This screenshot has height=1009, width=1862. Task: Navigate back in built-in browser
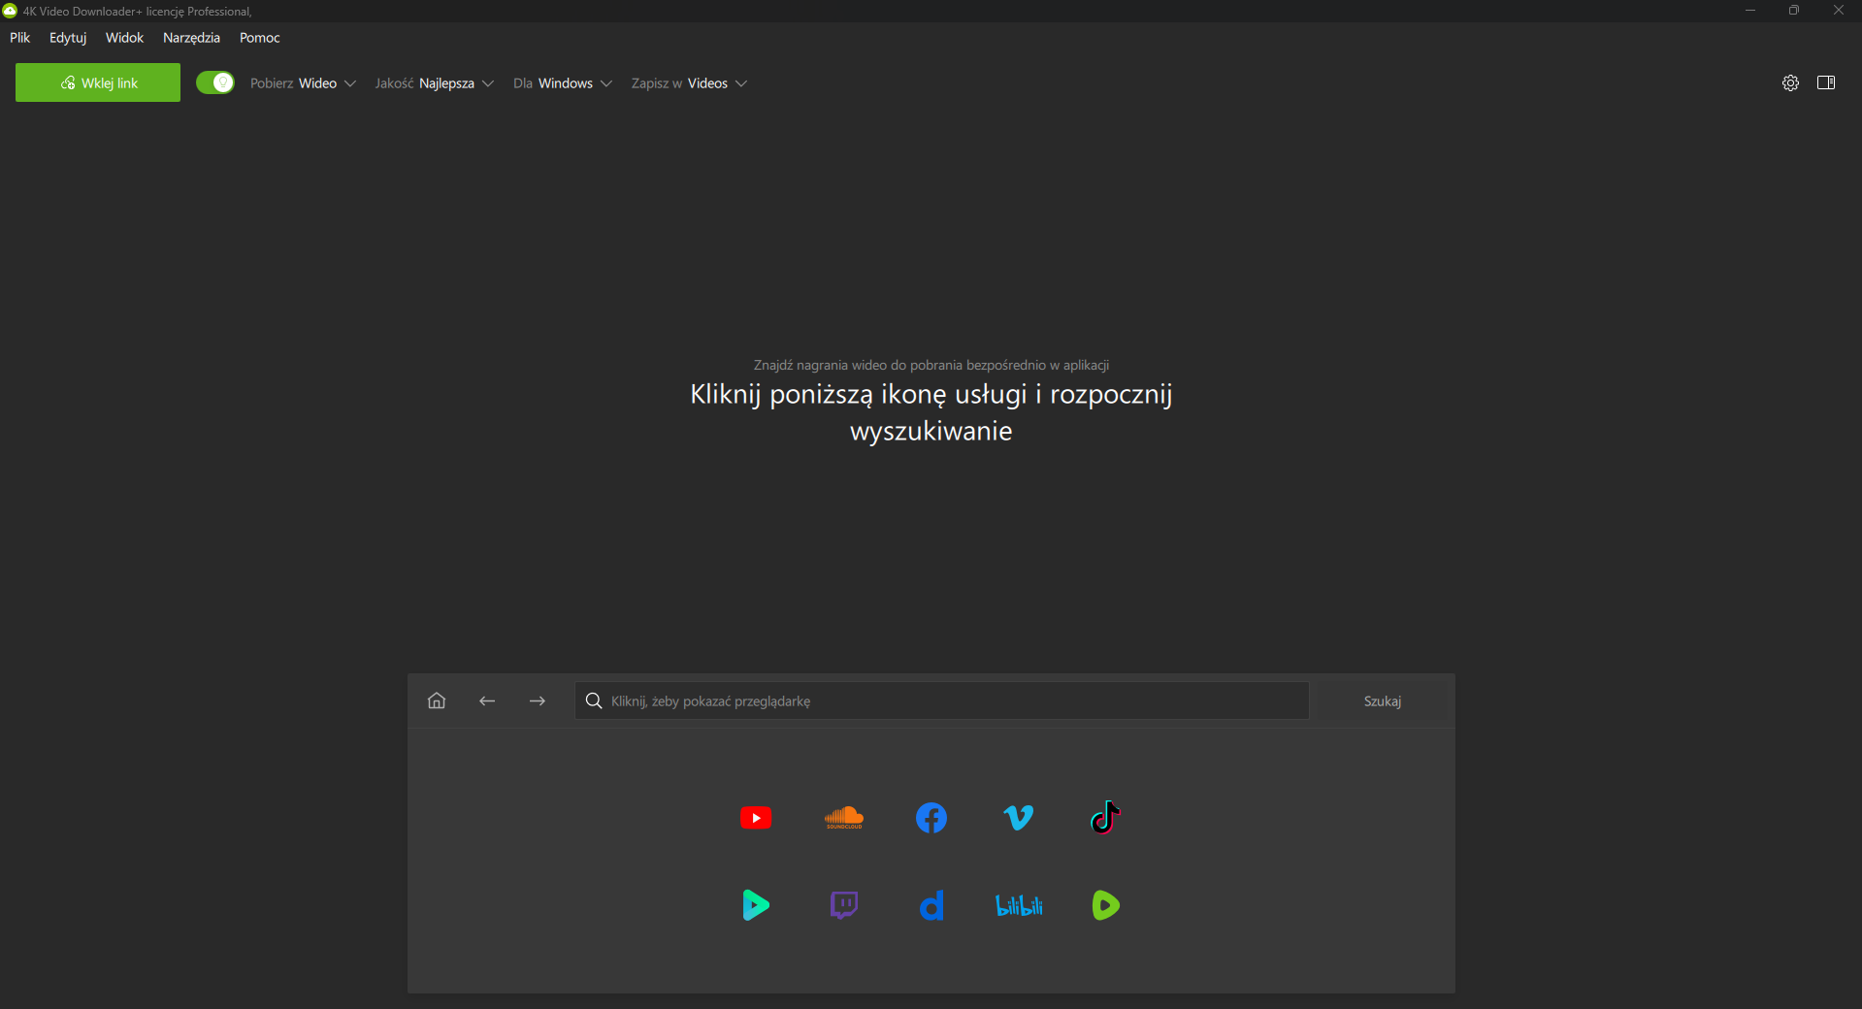(x=487, y=700)
